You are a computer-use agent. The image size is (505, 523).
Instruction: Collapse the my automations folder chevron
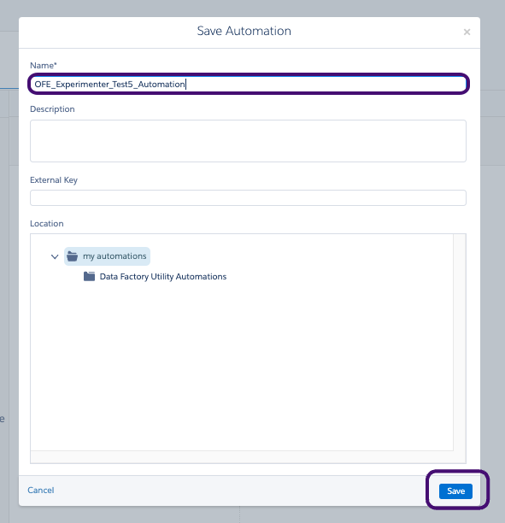pyautogui.click(x=55, y=256)
